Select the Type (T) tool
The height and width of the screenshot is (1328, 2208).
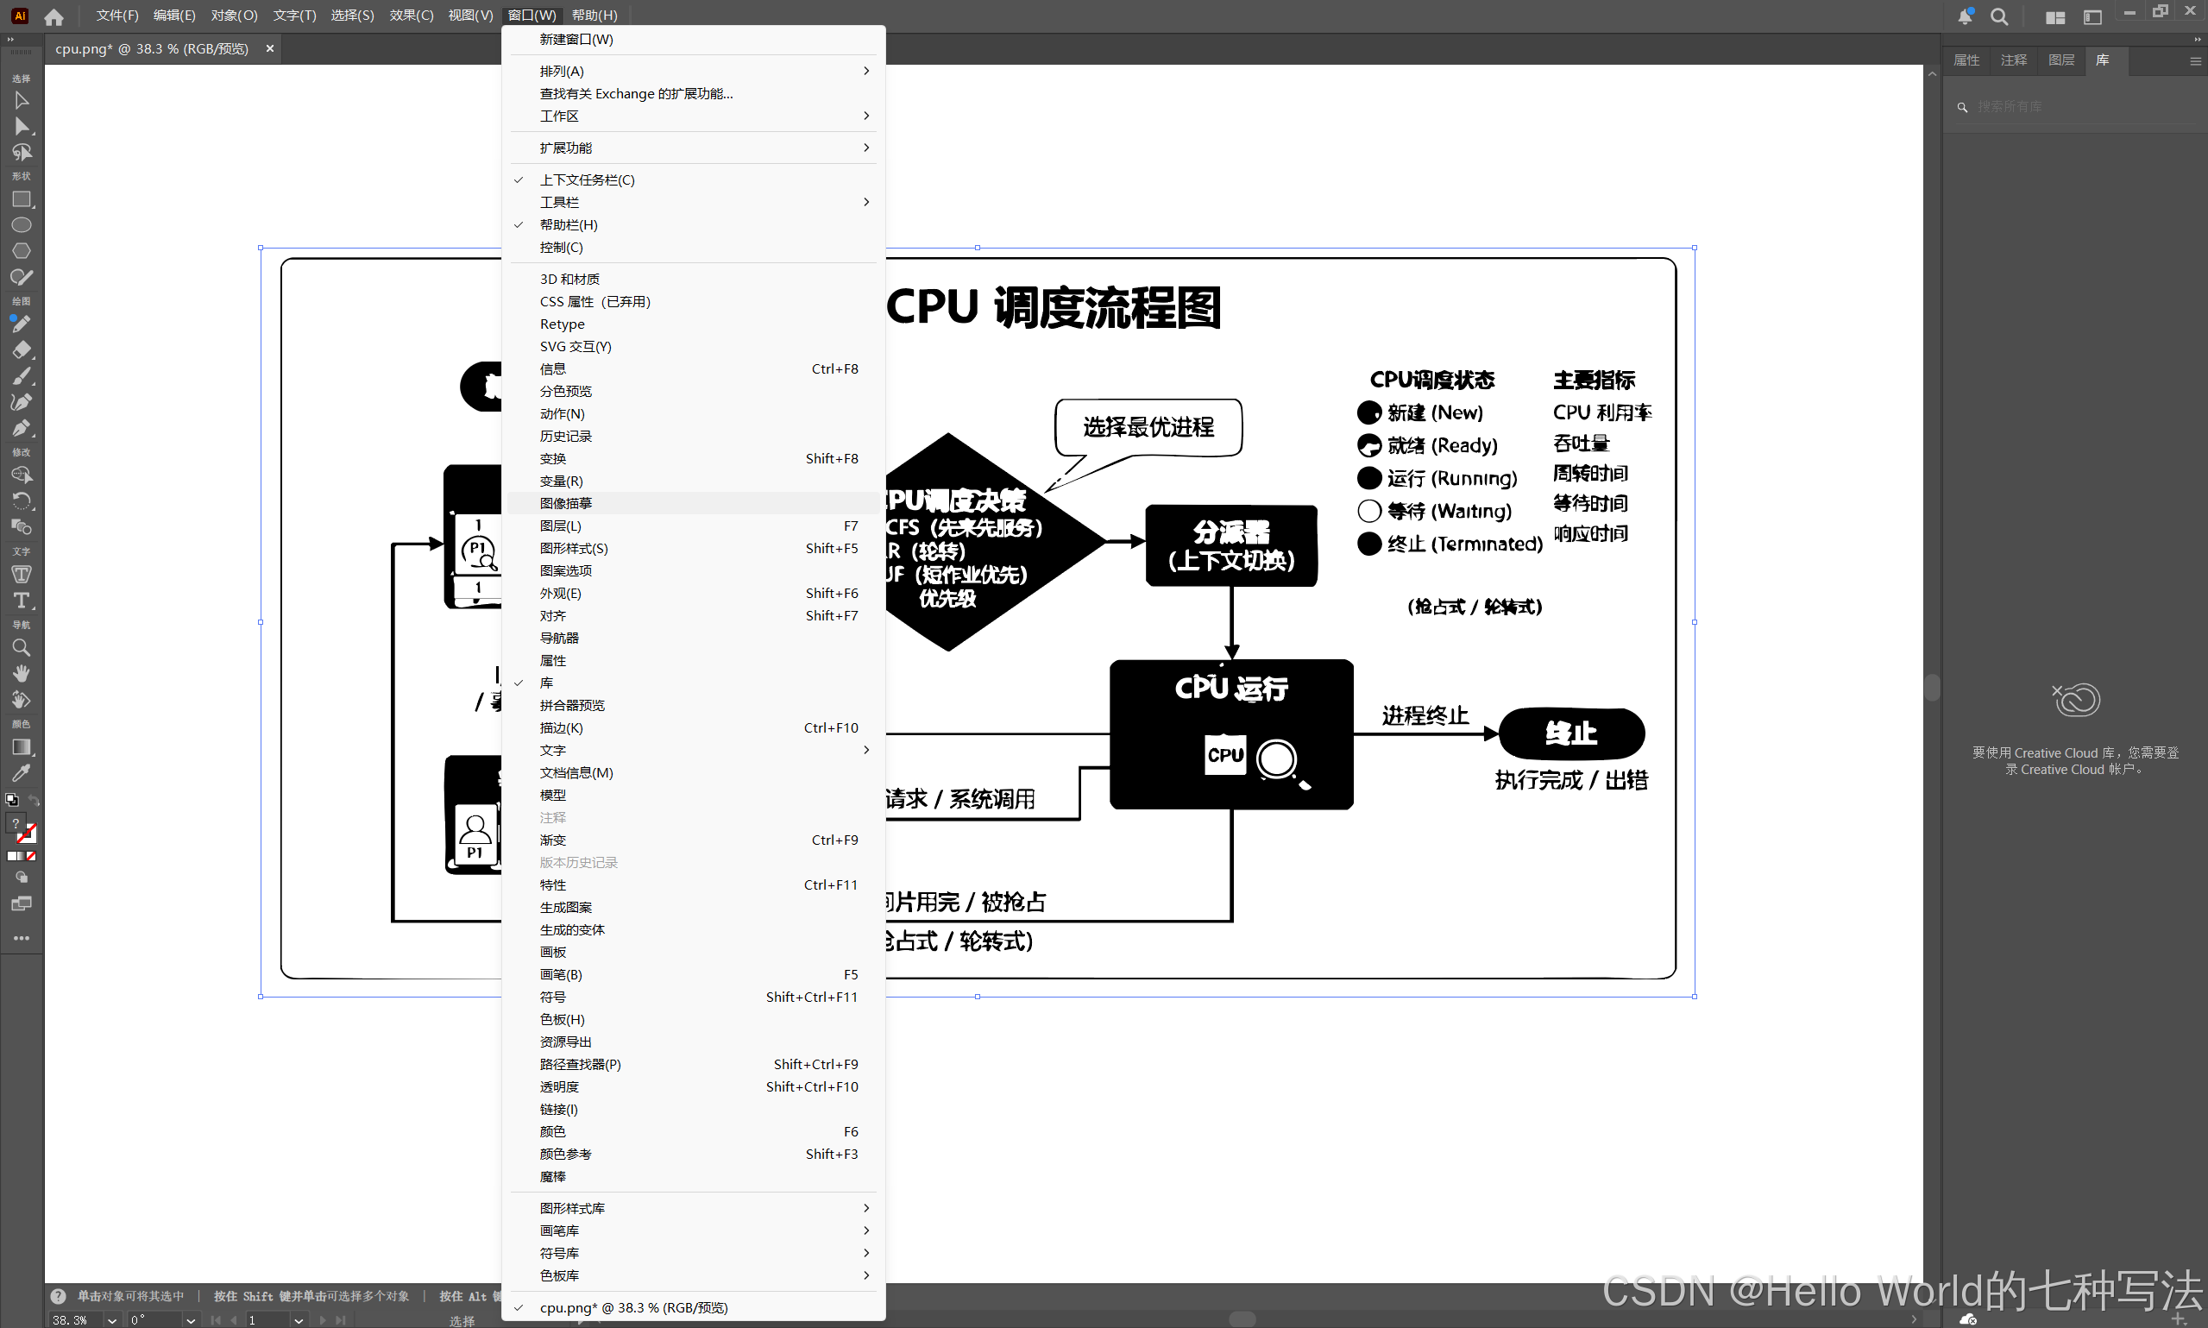pyautogui.click(x=22, y=601)
